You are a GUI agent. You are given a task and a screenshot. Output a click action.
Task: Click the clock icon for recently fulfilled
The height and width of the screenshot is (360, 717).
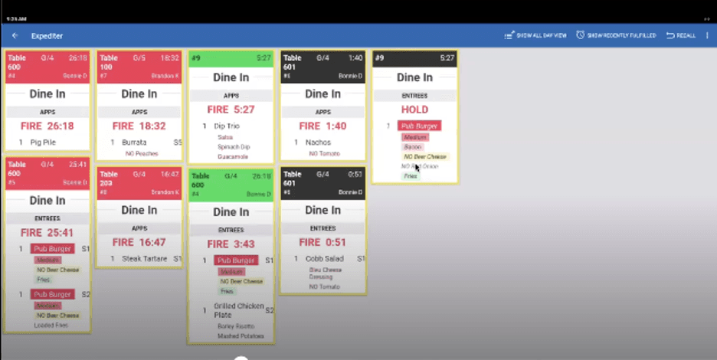click(581, 35)
